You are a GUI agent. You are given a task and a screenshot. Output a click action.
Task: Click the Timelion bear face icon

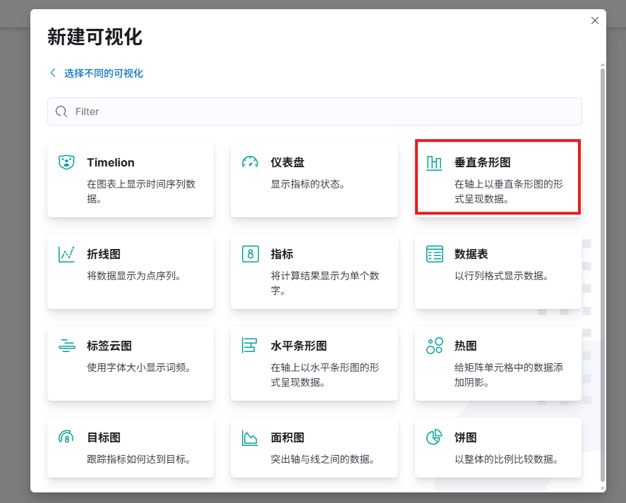click(x=66, y=162)
